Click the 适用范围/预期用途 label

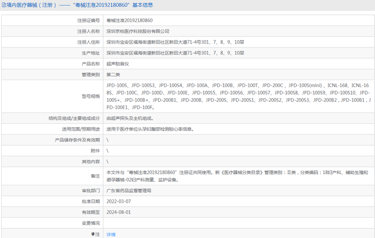point(81,129)
